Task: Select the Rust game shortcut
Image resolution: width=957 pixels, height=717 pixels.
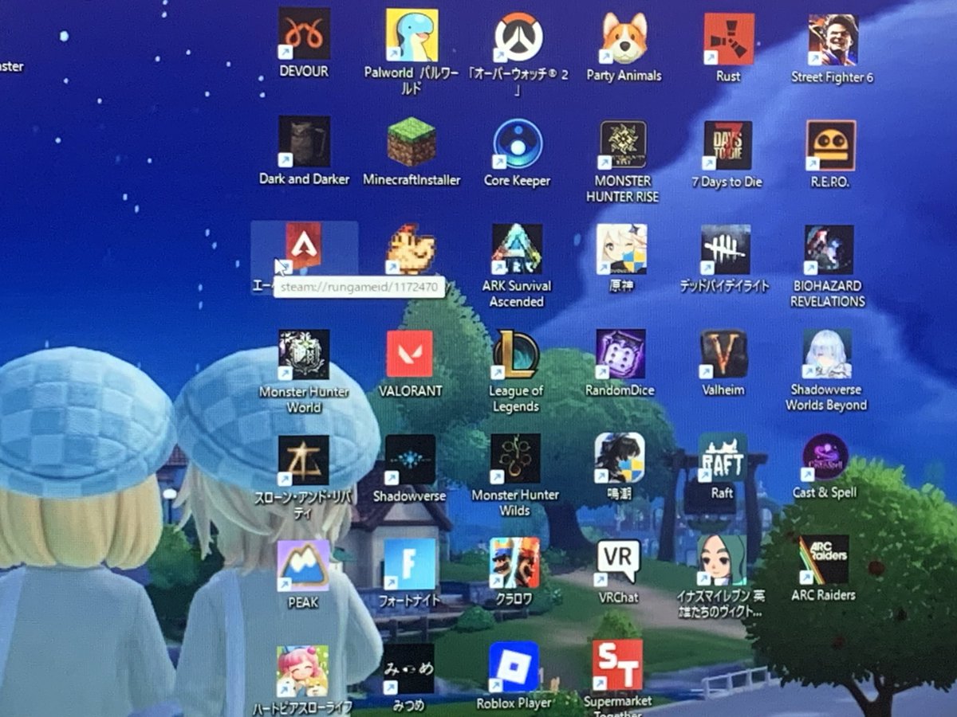Action: [x=728, y=39]
